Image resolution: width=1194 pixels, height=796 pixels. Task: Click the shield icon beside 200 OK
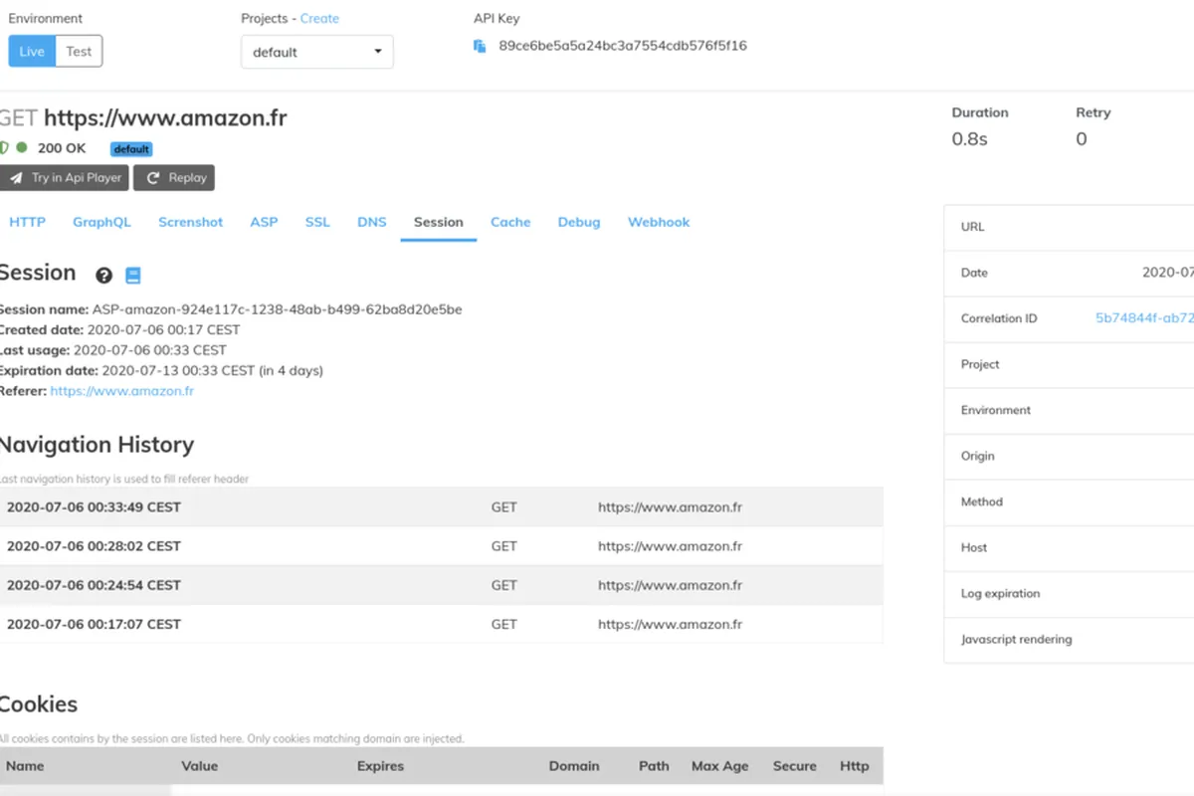[x=4, y=148]
